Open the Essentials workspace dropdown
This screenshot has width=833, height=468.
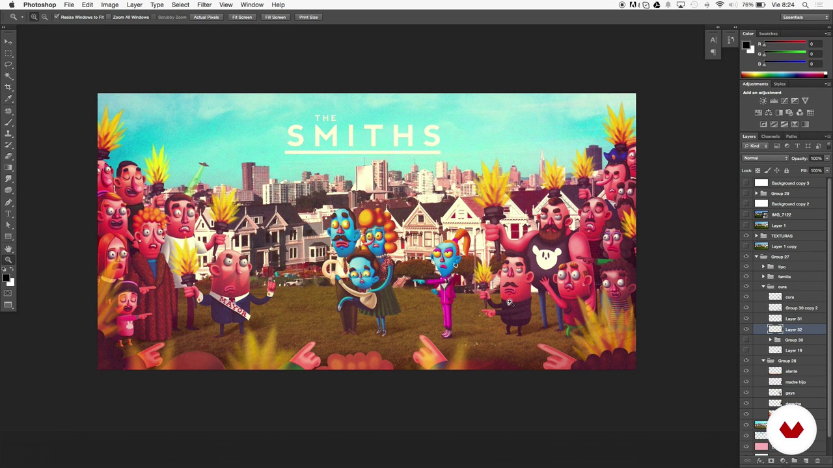(806, 17)
